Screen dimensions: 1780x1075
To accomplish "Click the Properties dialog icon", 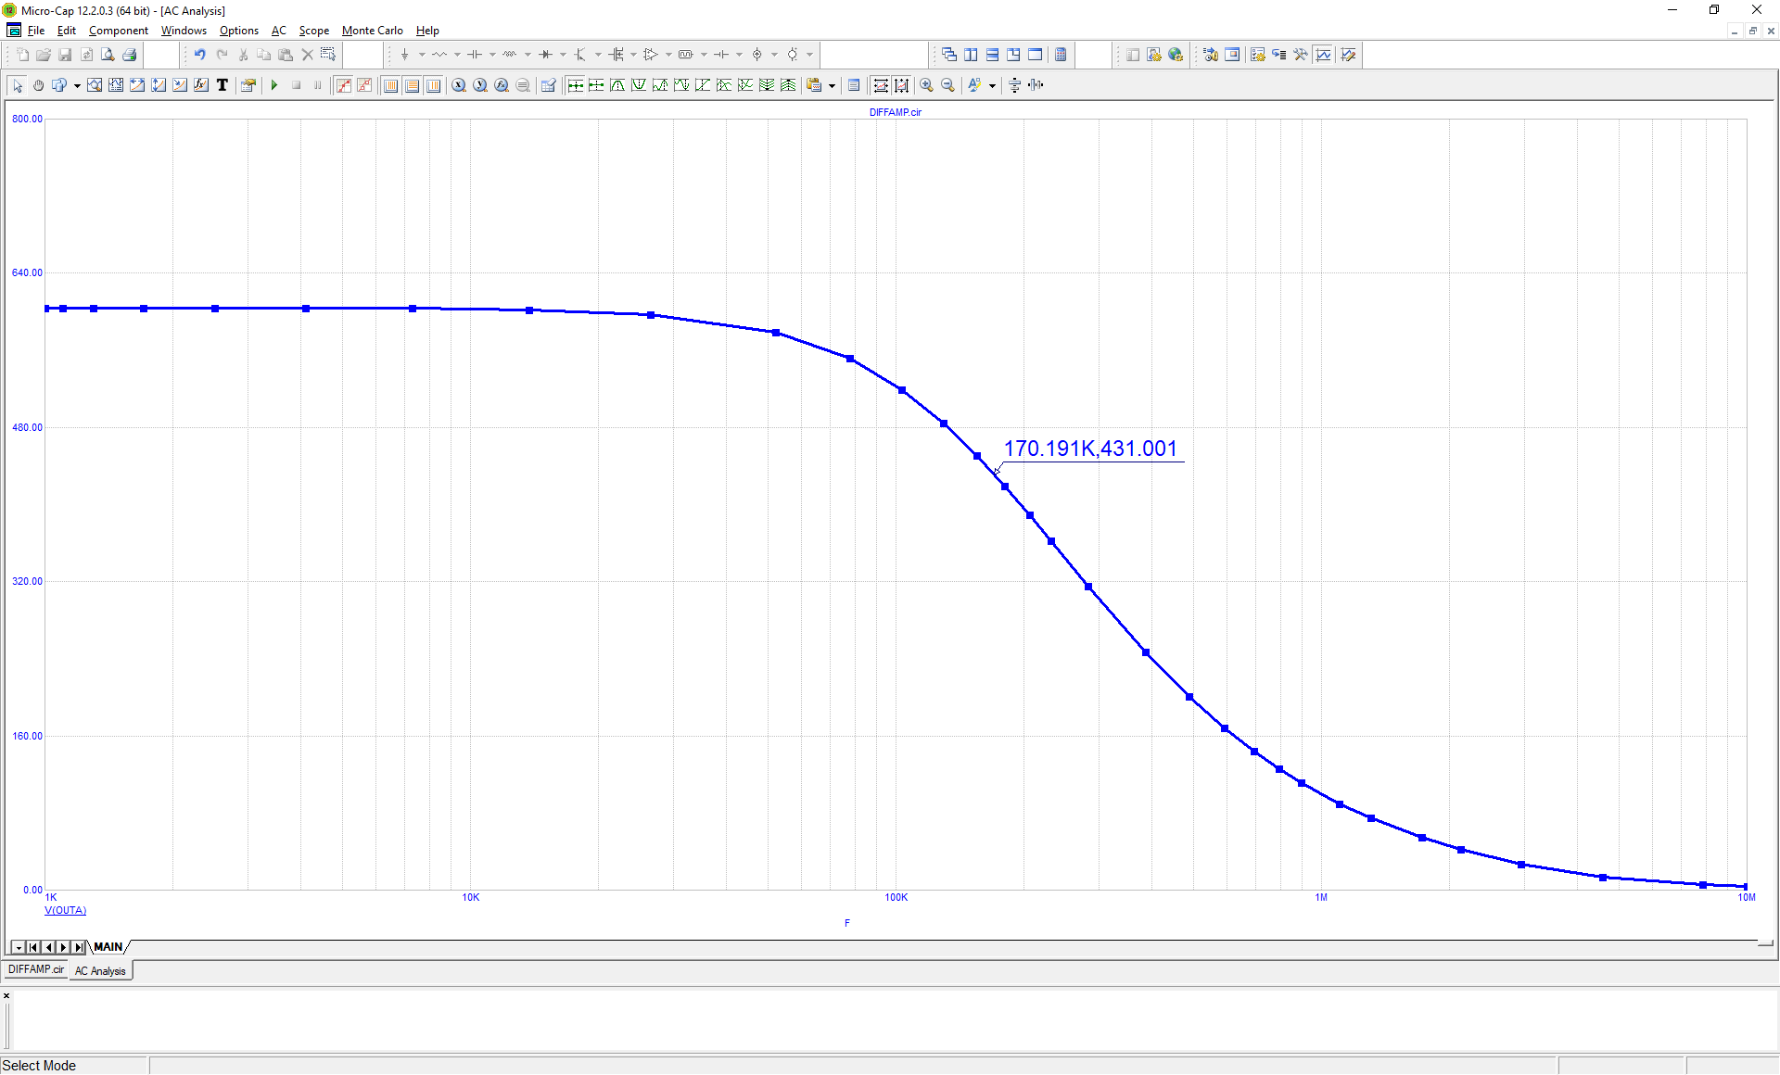I will coord(248,85).
